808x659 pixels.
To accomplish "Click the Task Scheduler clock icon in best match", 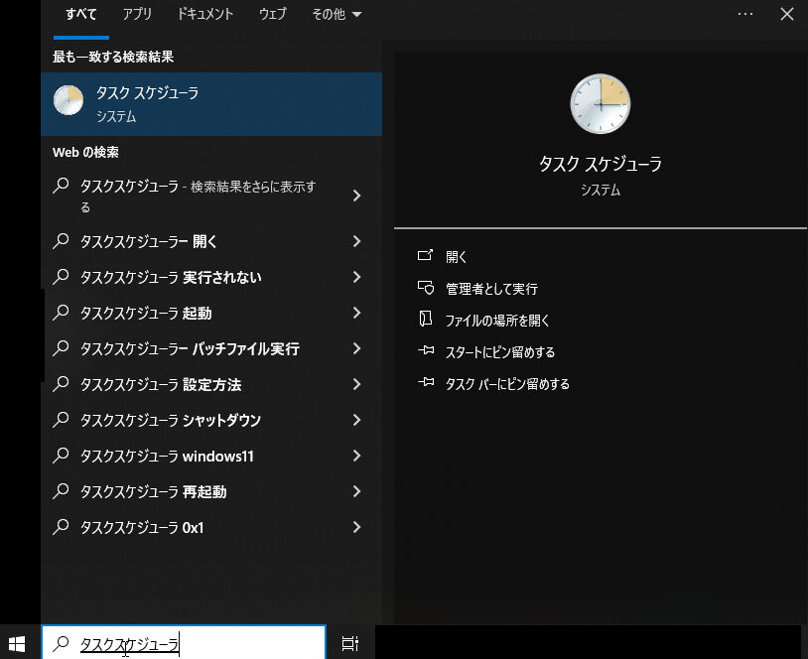I will tap(68, 101).
